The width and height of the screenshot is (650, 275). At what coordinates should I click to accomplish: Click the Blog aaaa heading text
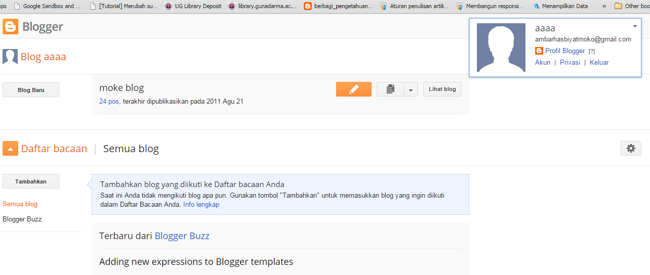(x=43, y=57)
